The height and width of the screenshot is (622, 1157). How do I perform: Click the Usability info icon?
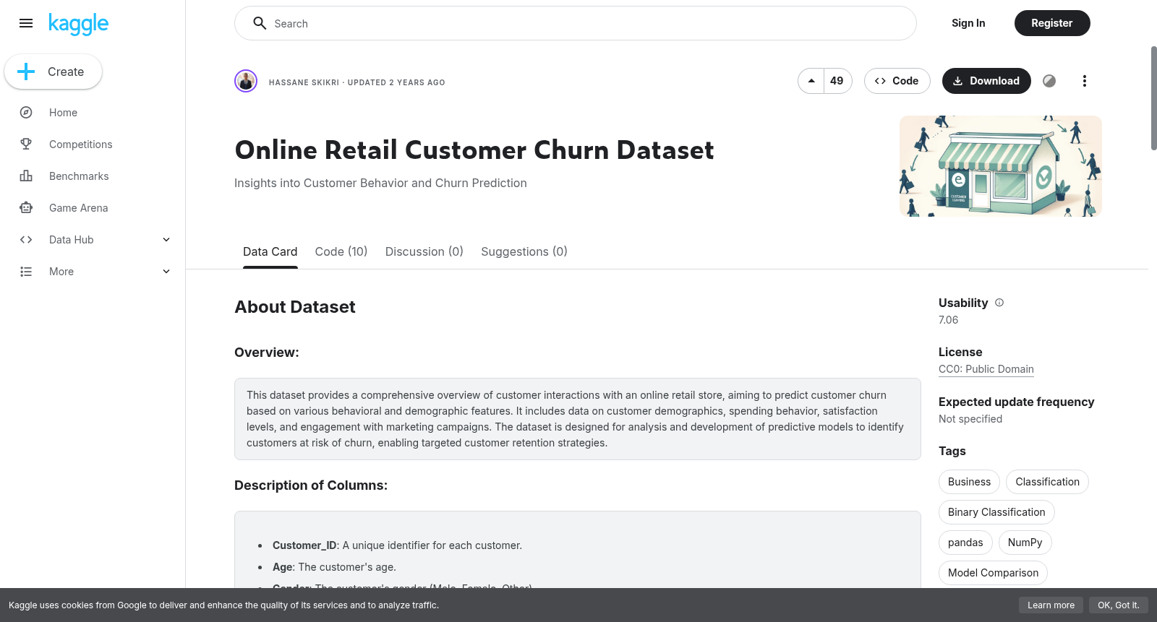tap(999, 303)
